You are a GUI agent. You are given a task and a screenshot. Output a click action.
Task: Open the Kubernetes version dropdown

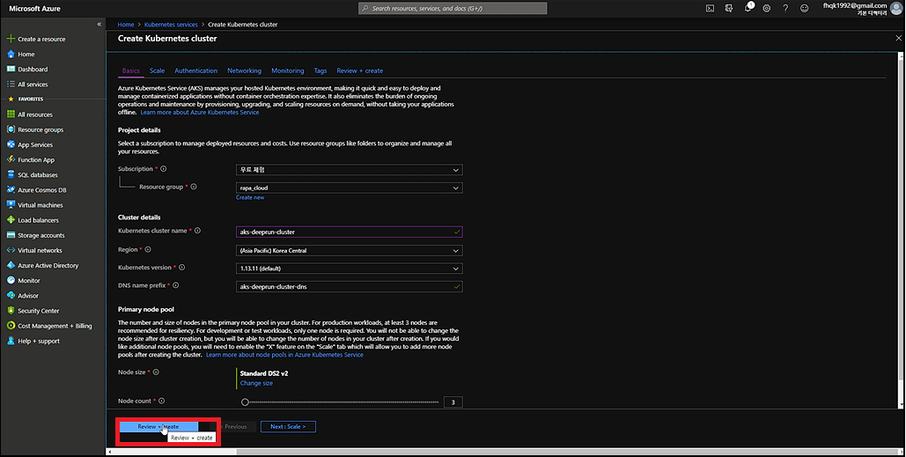pos(349,269)
